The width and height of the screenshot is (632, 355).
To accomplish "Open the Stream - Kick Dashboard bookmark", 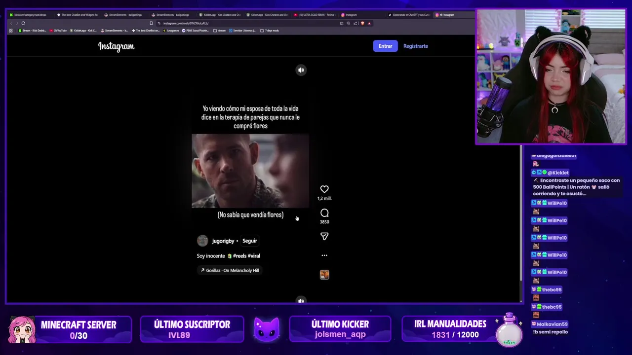I will point(33,31).
